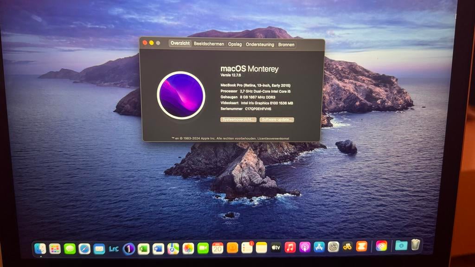Close the About This Mac window

145,43
